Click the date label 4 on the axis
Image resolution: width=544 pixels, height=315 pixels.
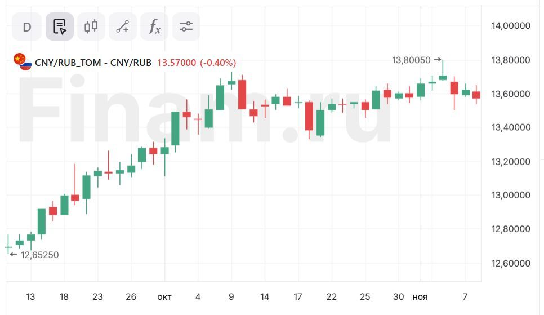click(198, 296)
